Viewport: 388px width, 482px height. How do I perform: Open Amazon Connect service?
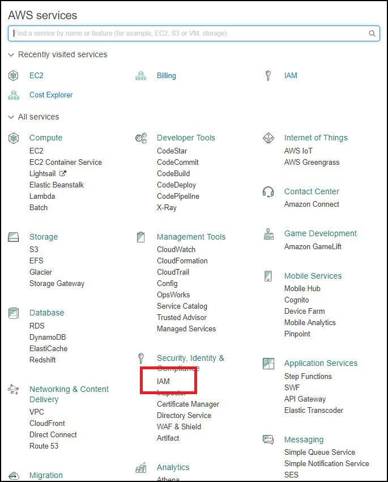[x=312, y=204]
